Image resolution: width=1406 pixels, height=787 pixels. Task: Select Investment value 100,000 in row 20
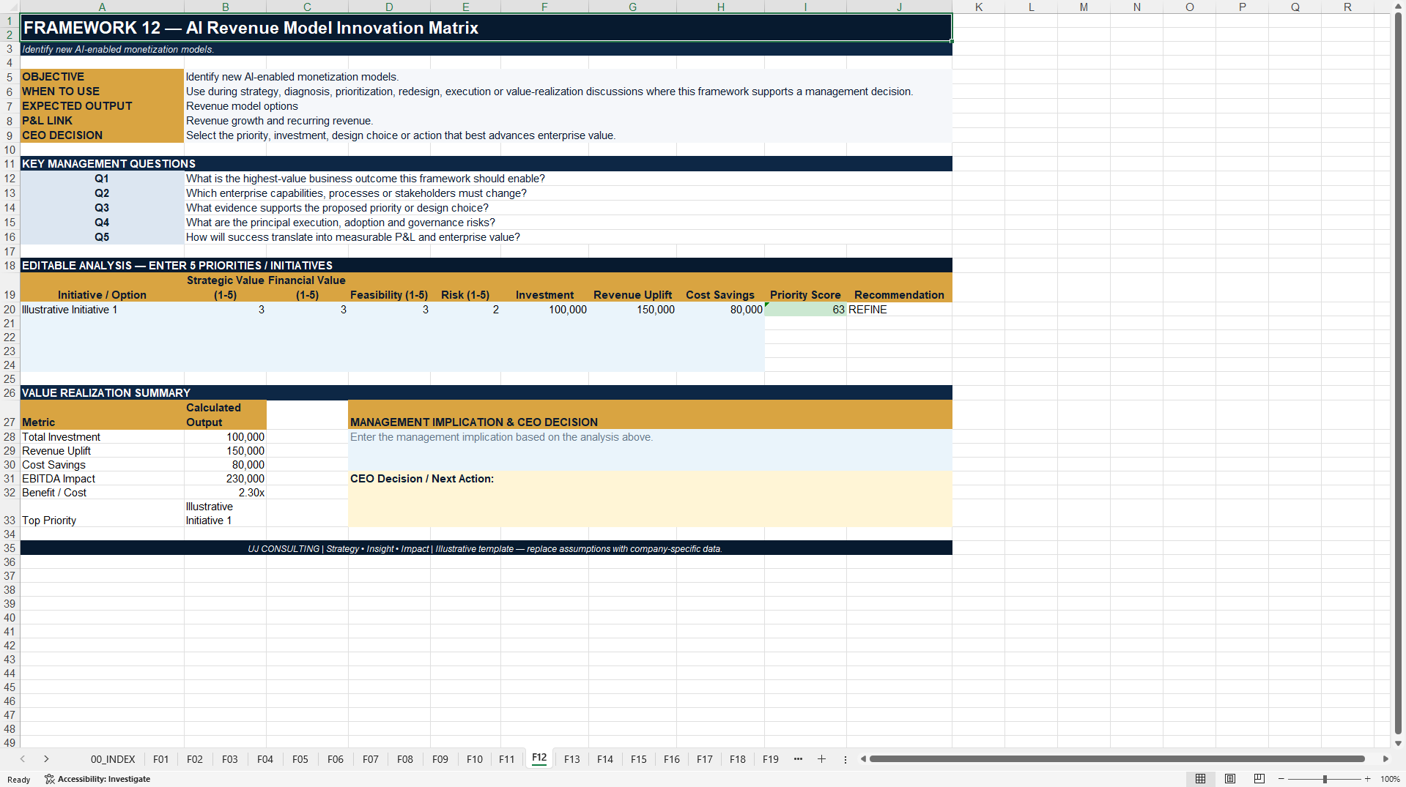tap(544, 310)
